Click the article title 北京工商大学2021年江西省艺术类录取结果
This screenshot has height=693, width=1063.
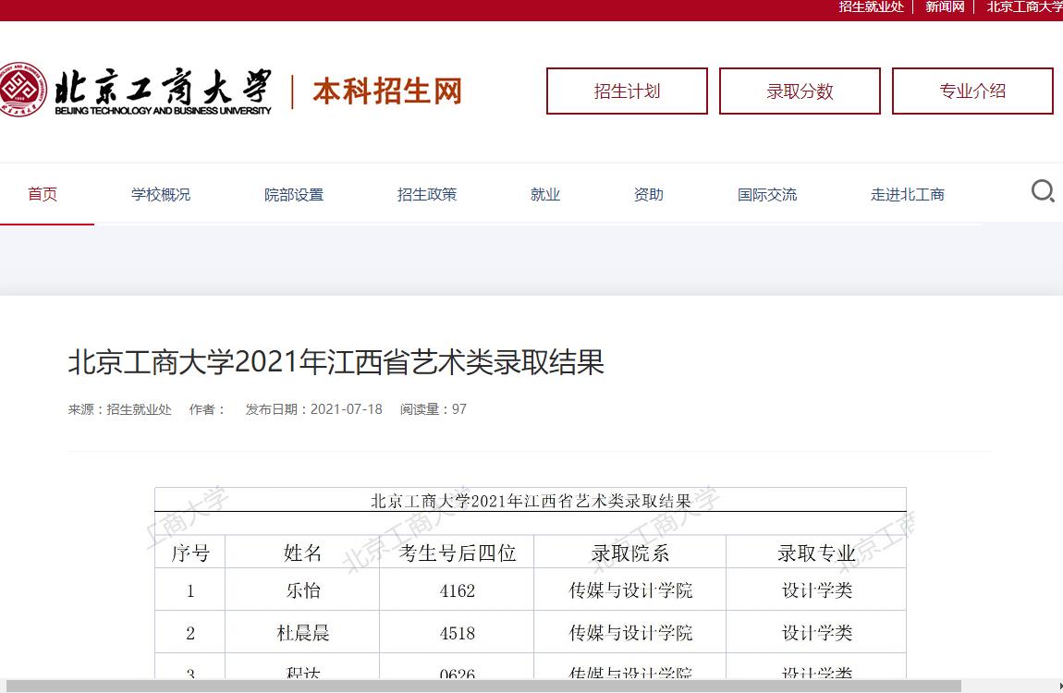coord(336,361)
